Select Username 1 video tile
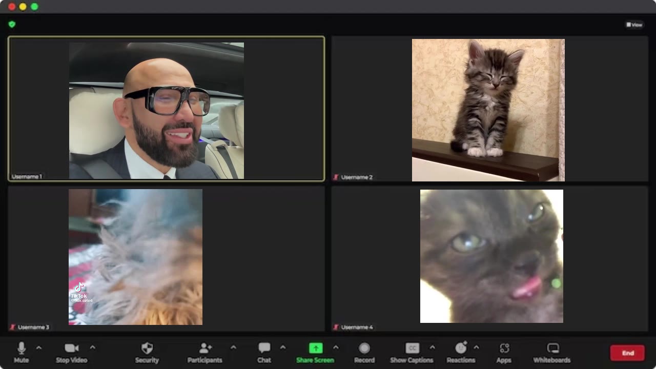This screenshot has height=369, width=656. (x=167, y=109)
